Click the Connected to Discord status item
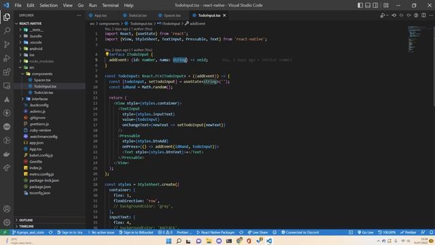Image resolution: width=435 pixels, height=245 pixels. coord(300,232)
